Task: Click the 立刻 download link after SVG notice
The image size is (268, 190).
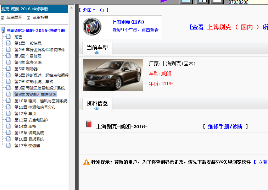Action: [x=263, y=162]
